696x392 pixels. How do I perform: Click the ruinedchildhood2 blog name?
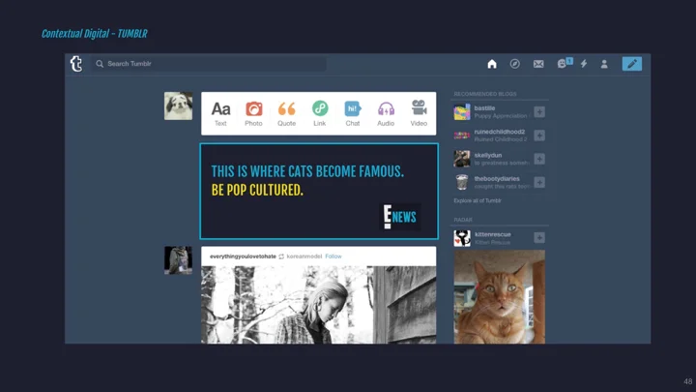tap(500, 132)
